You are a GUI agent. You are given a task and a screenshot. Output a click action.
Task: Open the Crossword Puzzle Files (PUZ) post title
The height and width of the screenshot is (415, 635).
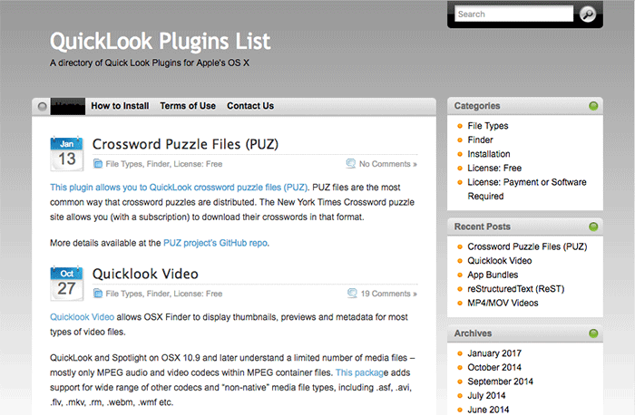pos(185,144)
